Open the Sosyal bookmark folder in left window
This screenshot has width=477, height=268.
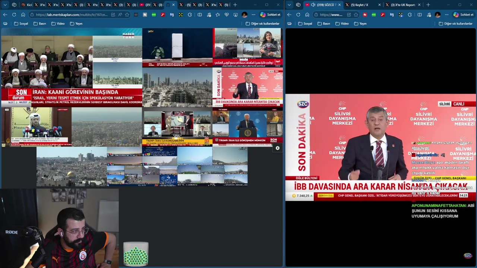pos(21,23)
